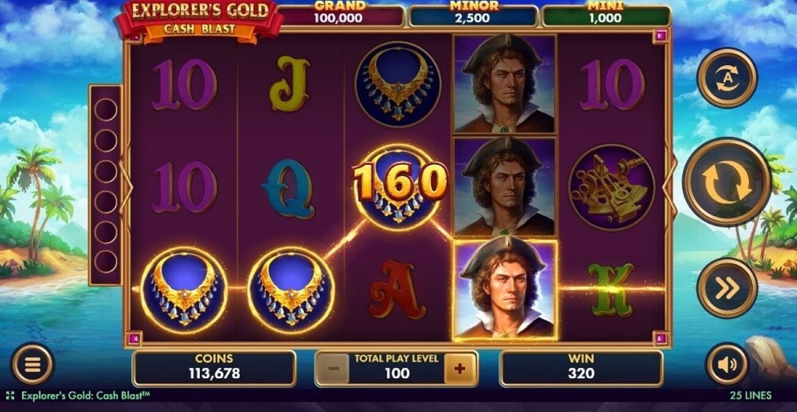Decrease total play level with minus
The width and height of the screenshot is (797, 412).
coord(334,367)
